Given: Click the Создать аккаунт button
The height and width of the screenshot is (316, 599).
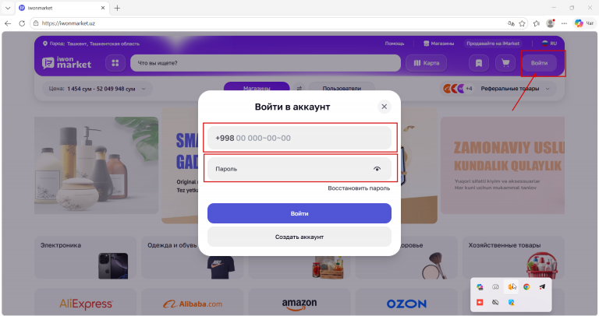Looking at the screenshot, I should point(299,237).
